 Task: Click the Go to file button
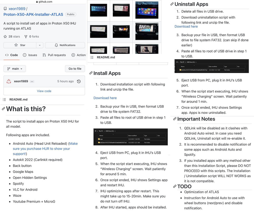pos(75,69)
